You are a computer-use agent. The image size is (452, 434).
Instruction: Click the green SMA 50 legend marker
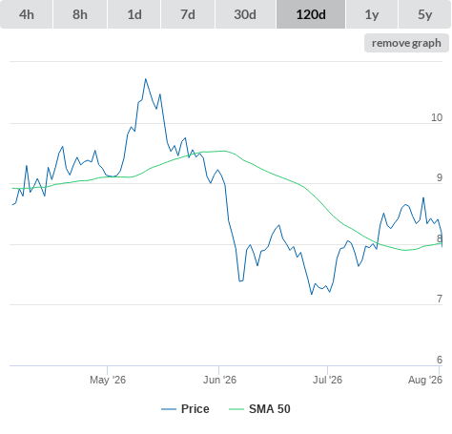[236, 409]
